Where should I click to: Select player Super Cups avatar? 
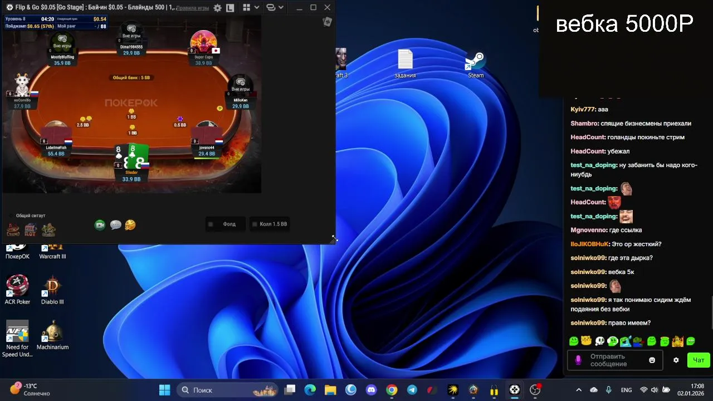point(203,42)
